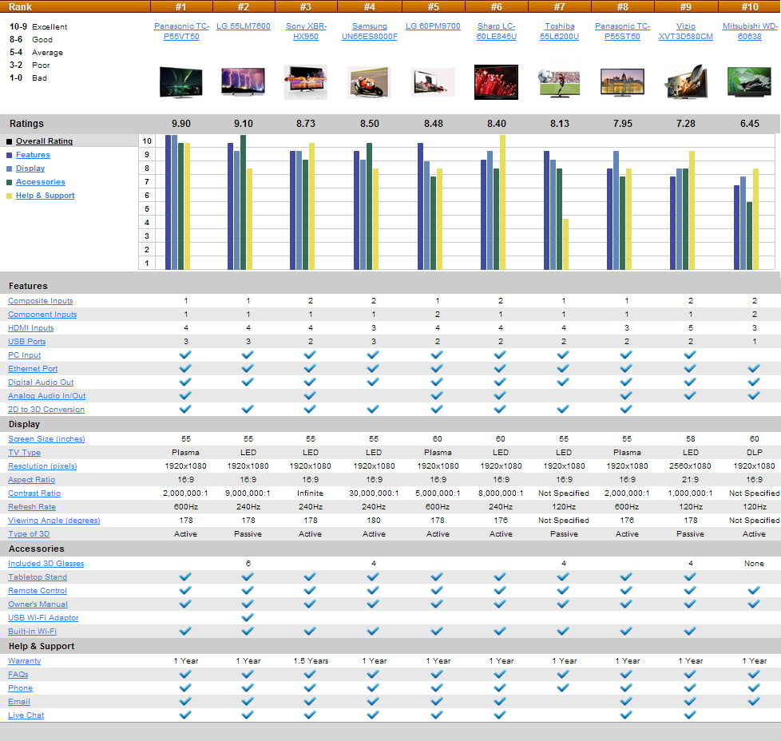Open the Email support link
Viewport: 781px width, 741px height.
[19, 702]
